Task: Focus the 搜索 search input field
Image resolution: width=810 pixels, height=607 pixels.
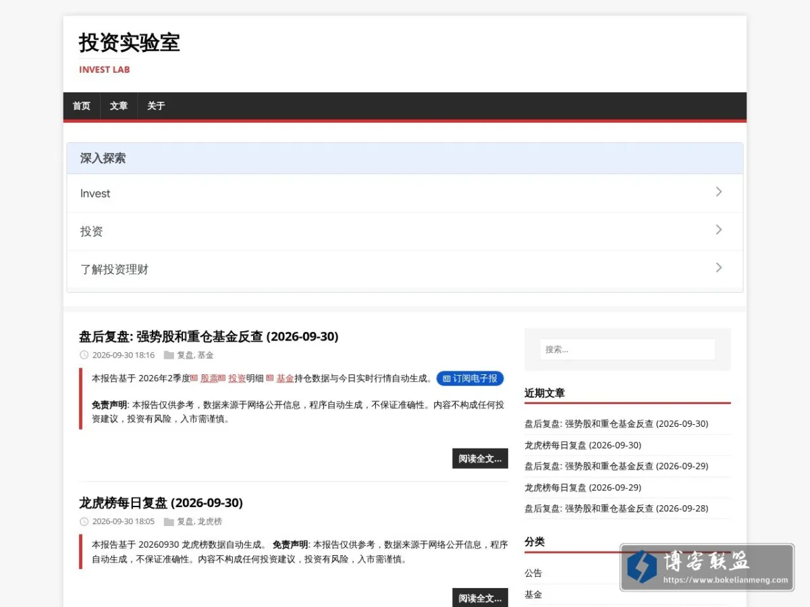Action: [x=628, y=349]
